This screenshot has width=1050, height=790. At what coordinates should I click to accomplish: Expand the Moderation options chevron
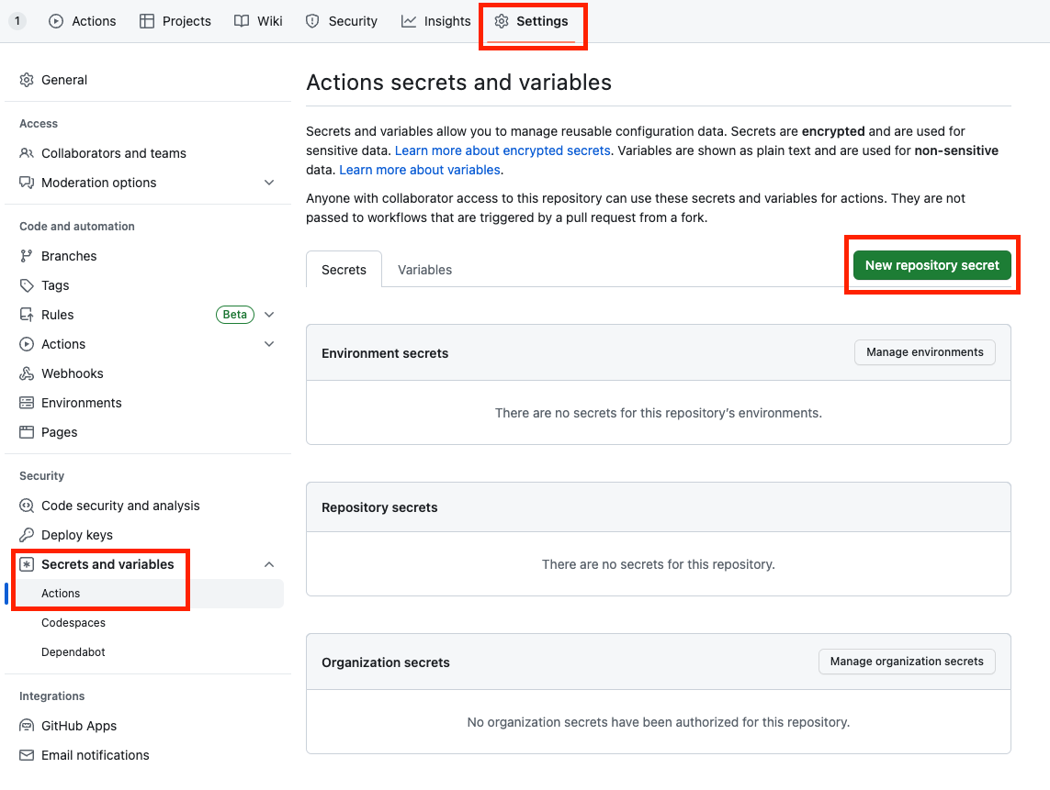point(269,183)
